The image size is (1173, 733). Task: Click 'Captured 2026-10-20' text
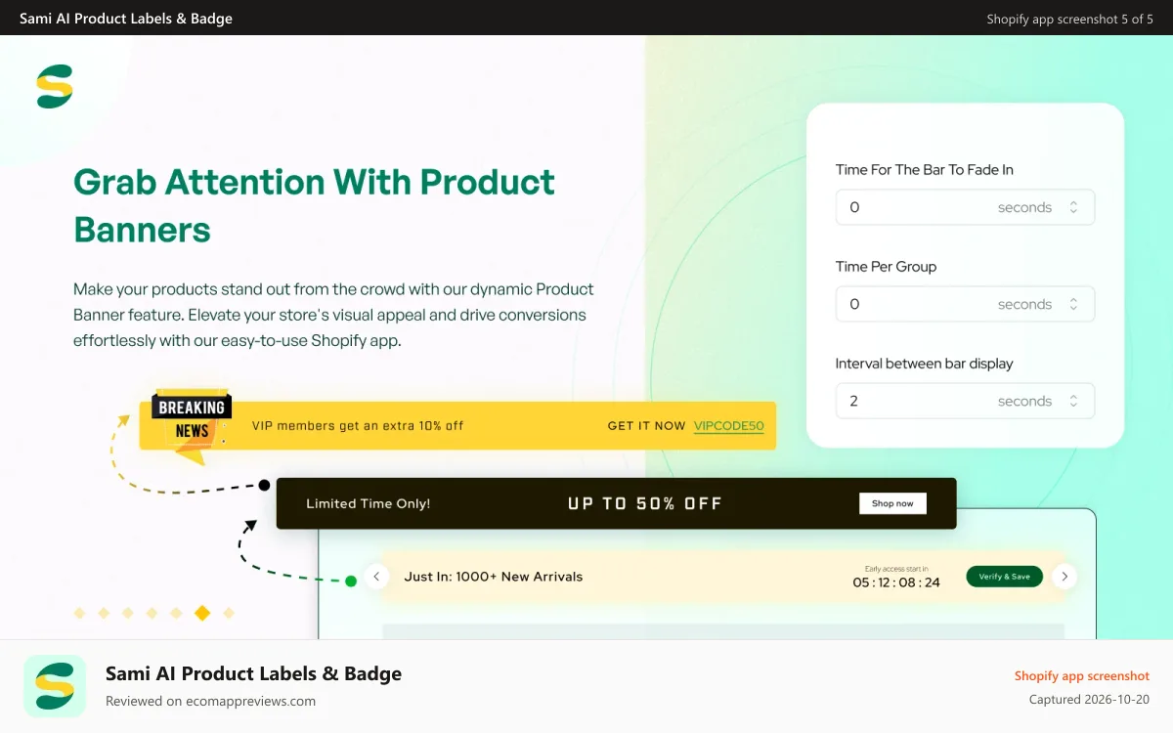click(x=1089, y=700)
